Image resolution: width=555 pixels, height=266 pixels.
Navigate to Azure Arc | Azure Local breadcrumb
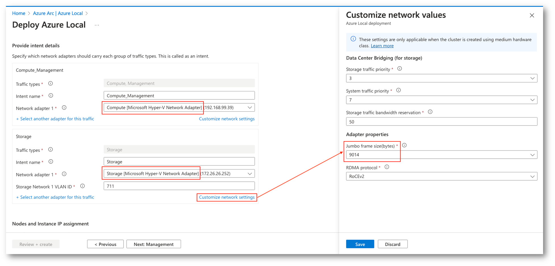coord(58,13)
